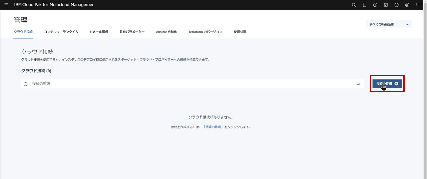Click the filter settings icon in search bar
427x179 pixels.
pos(359,84)
